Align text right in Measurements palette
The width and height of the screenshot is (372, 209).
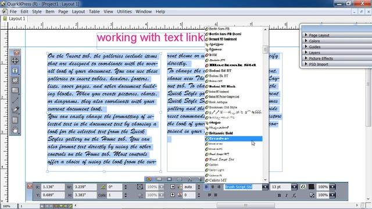click(219, 187)
